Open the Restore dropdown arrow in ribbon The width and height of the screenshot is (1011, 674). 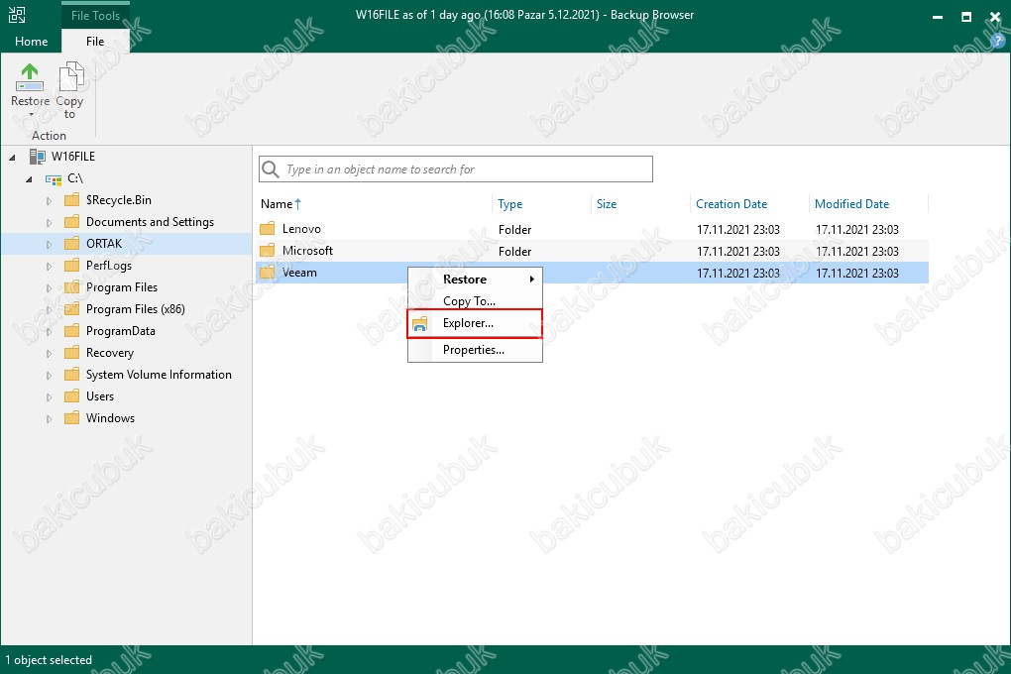point(31,115)
